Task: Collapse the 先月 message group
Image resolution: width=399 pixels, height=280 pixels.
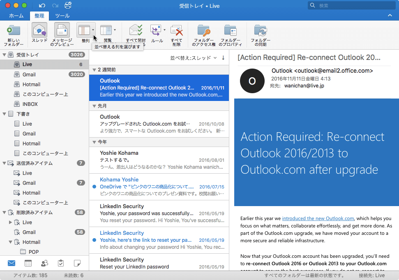Action: (x=94, y=106)
